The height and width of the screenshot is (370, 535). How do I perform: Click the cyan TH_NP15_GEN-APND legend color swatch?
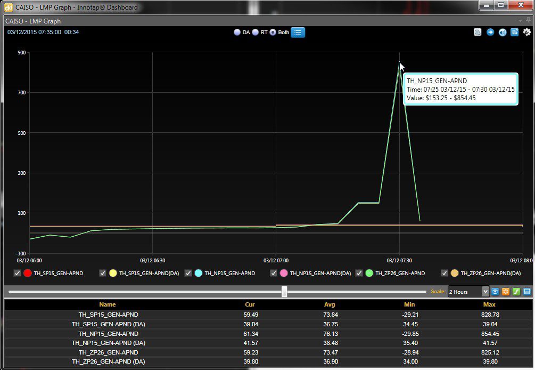(x=198, y=273)
